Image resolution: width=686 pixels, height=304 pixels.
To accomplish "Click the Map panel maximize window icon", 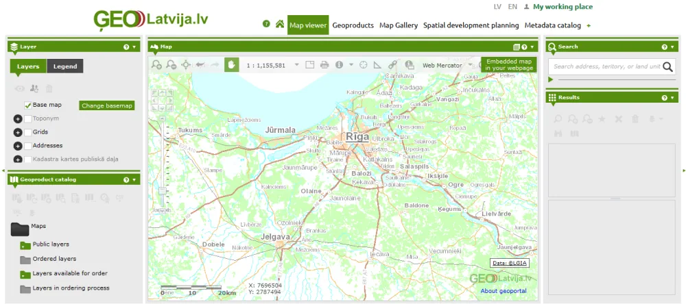I will click(517, 47).
